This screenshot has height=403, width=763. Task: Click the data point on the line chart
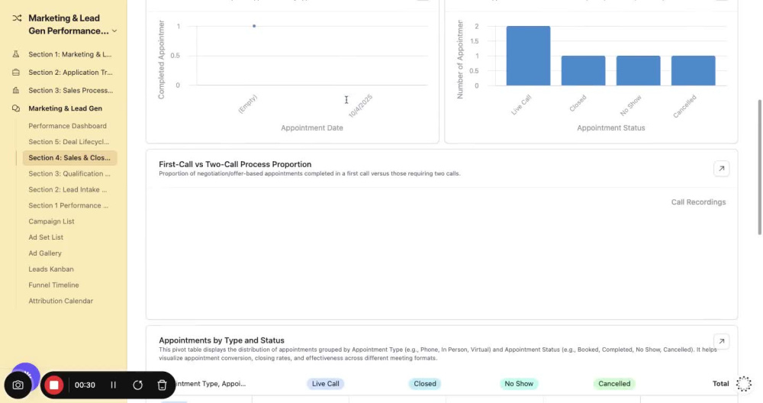click(x=254, y=26)
